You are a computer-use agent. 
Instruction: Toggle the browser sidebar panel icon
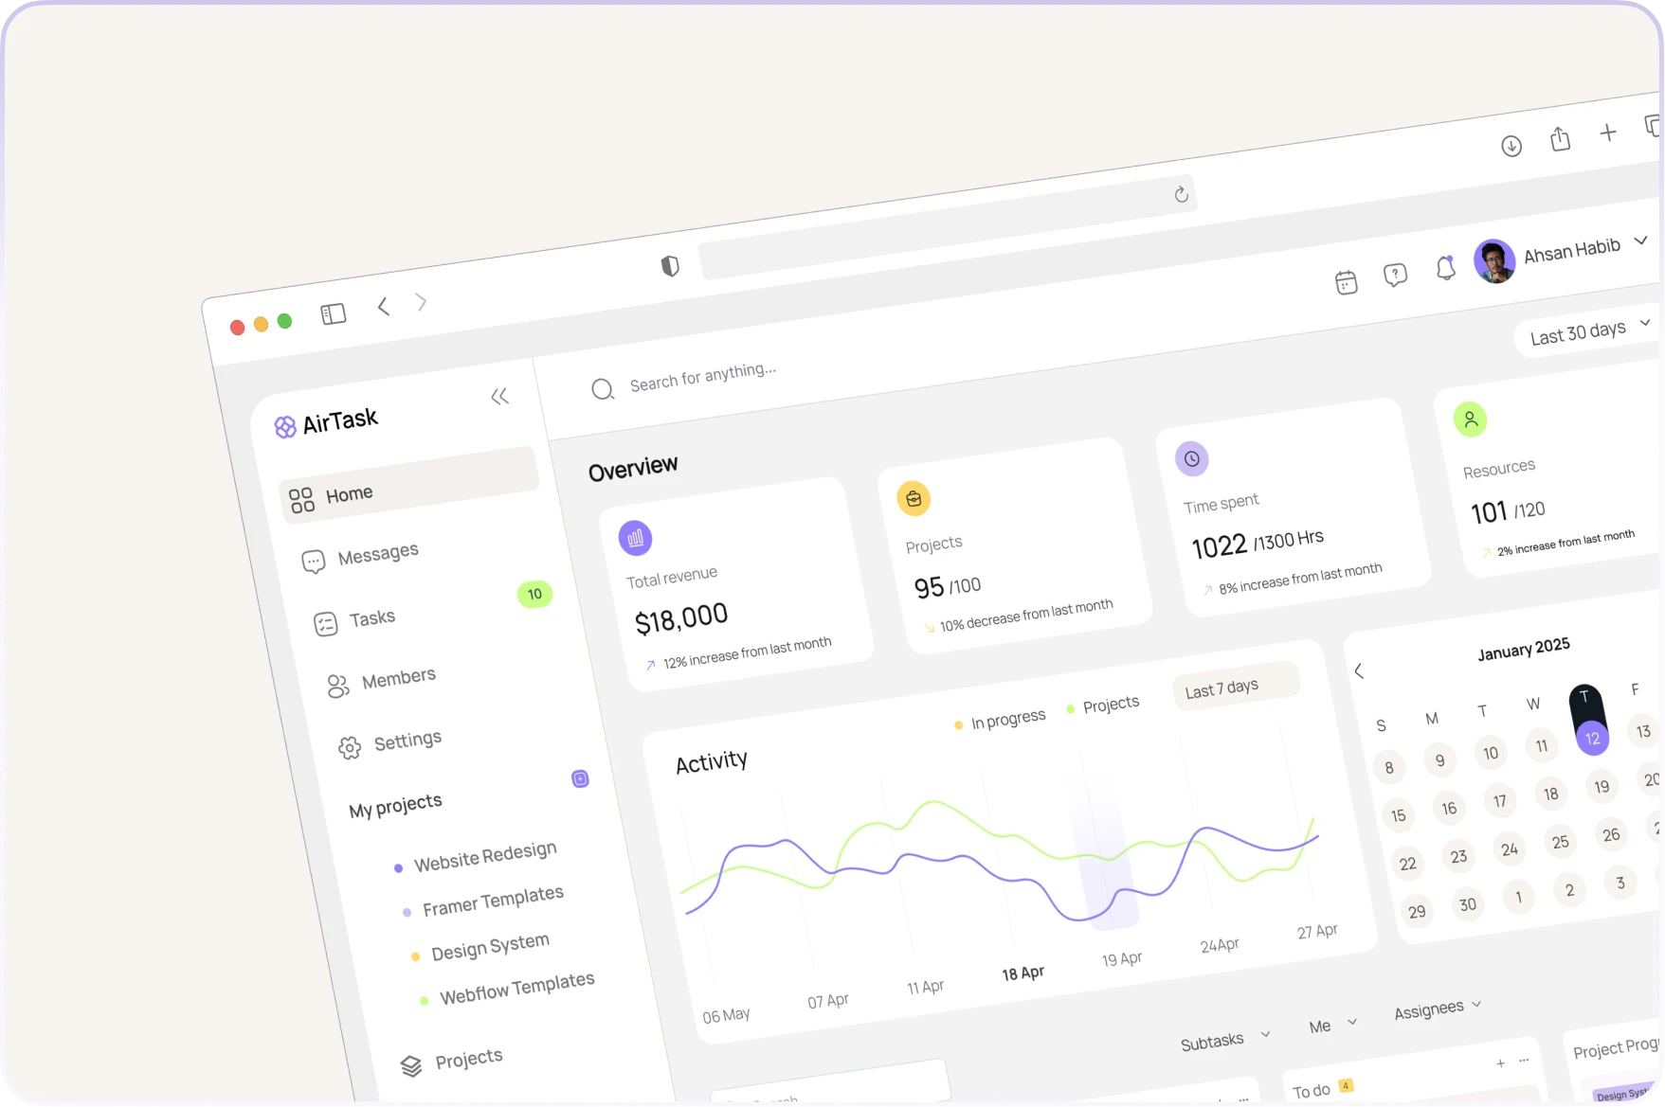(334, 313)
